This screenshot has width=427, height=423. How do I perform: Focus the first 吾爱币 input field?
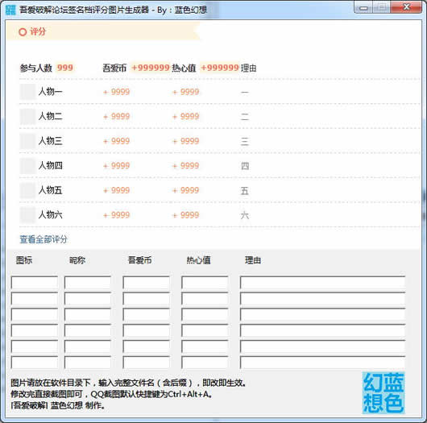click(x=147, y=283)
